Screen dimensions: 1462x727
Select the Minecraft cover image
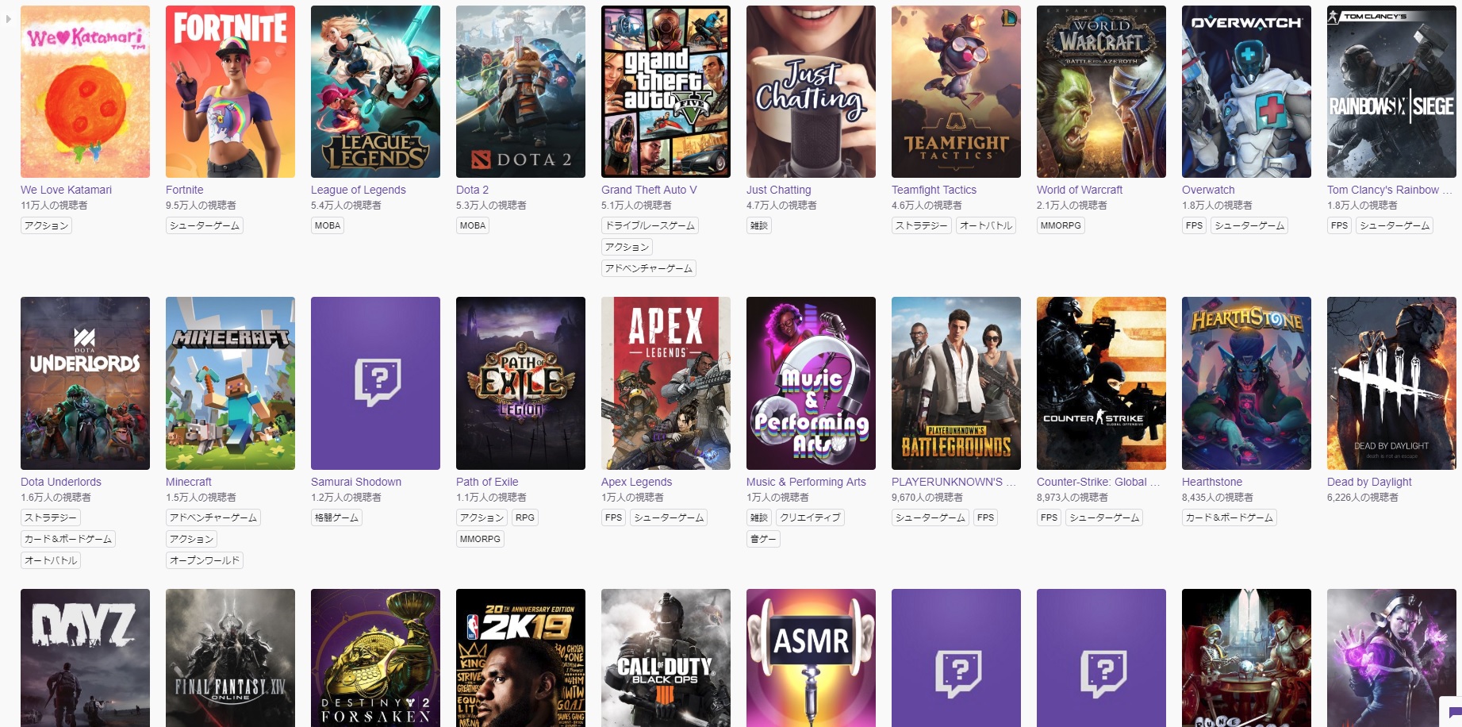(x=230, y=383)
